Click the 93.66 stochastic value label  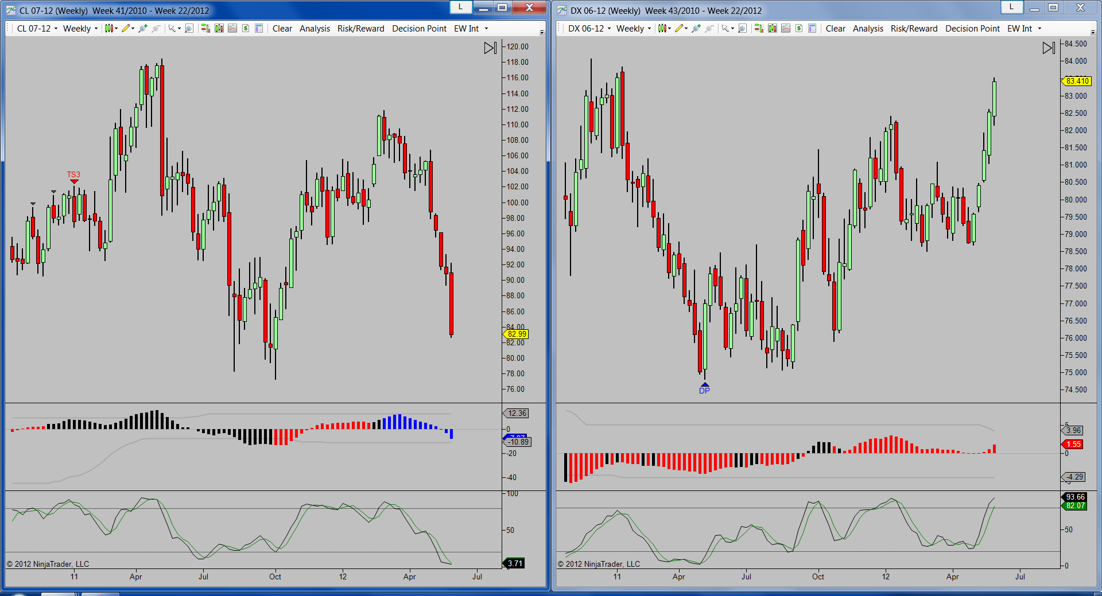coord(1074,497)
